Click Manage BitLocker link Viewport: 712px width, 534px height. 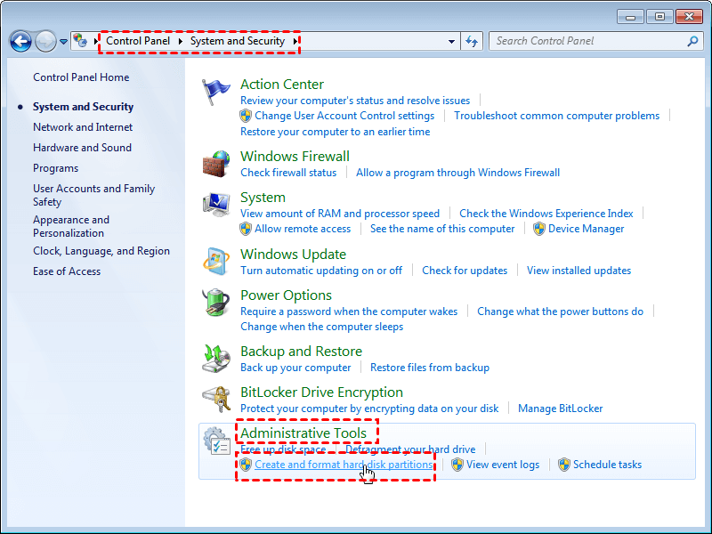561,409
